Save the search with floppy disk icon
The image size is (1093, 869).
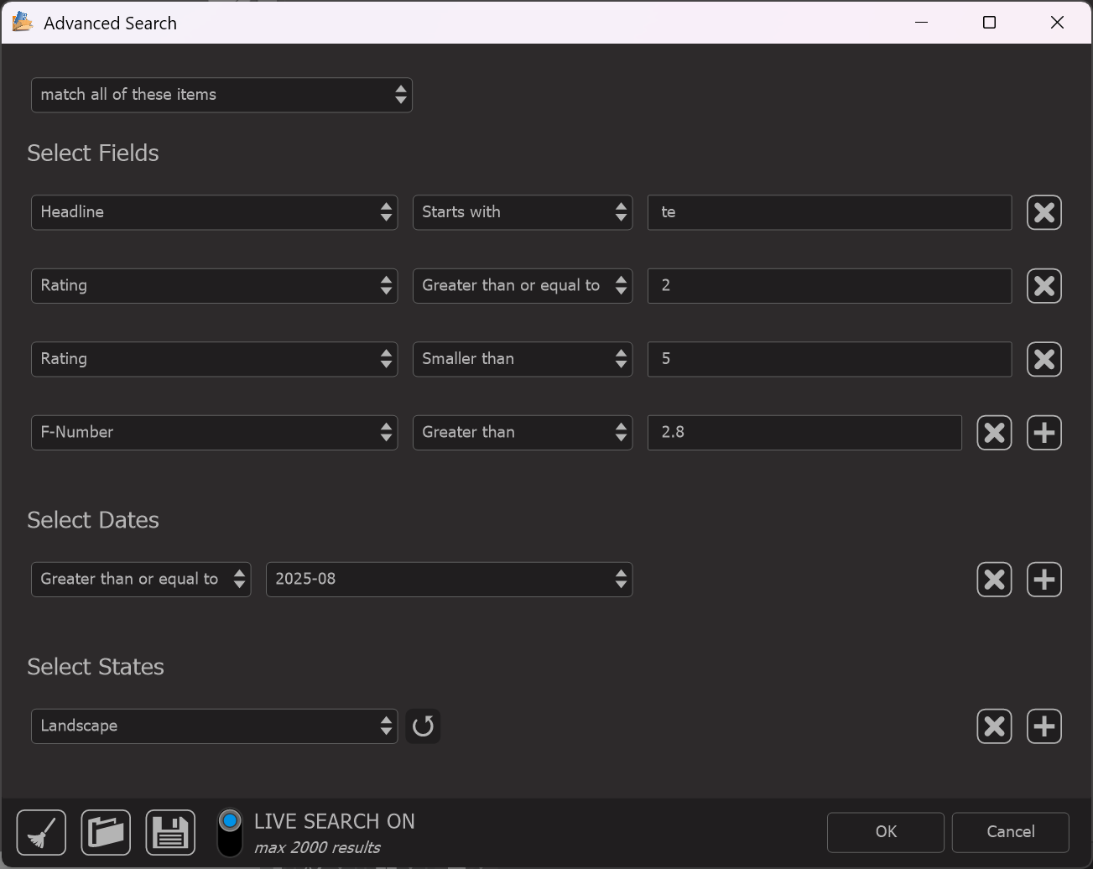point(170,833)
